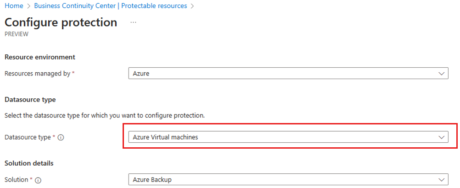Viewport: 460px width, 188px height.
Task: Go to the Home breadcrumb
Action: 14,6
